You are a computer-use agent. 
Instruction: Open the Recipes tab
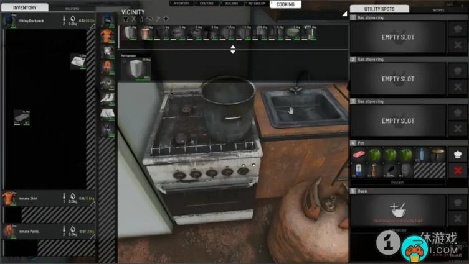438,10
